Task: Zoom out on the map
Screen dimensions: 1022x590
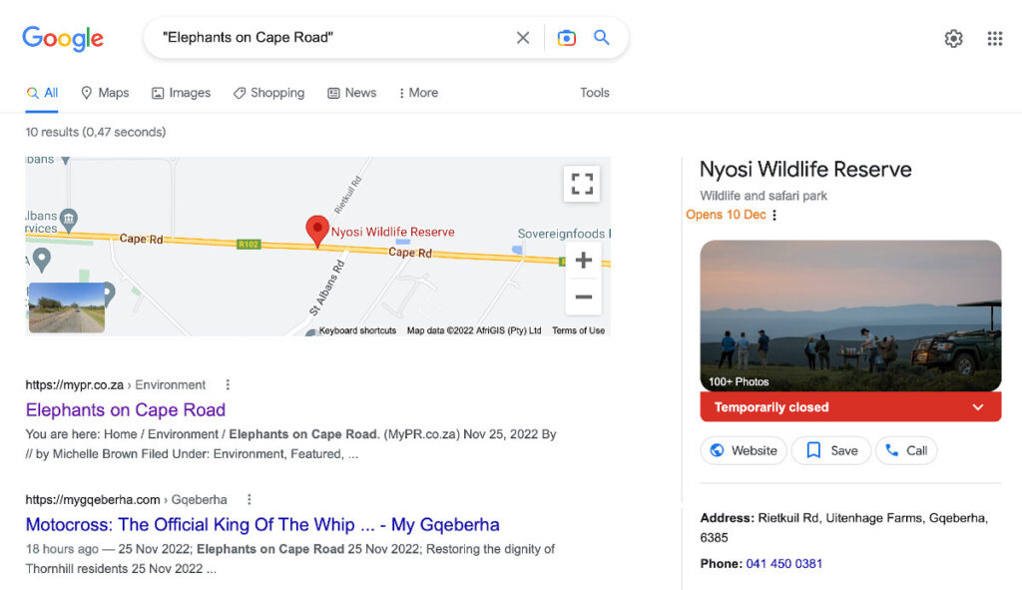Action: pyautogui.click(x=583, y=296)
